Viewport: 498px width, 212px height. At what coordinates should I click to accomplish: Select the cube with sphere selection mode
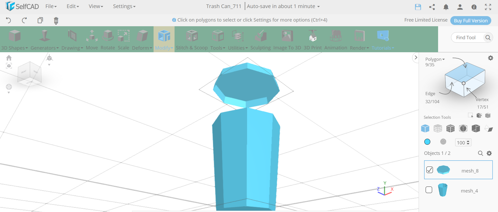pyautogui.click(x=463, y=128)
